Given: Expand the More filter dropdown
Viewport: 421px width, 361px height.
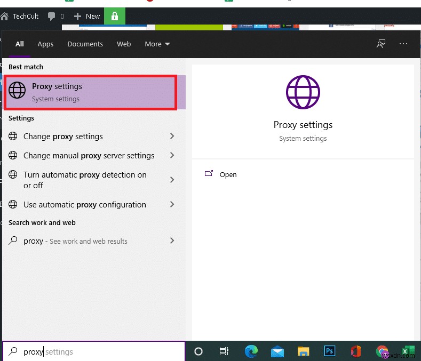Looking at the screenshot, I should [x=157, y=44].
